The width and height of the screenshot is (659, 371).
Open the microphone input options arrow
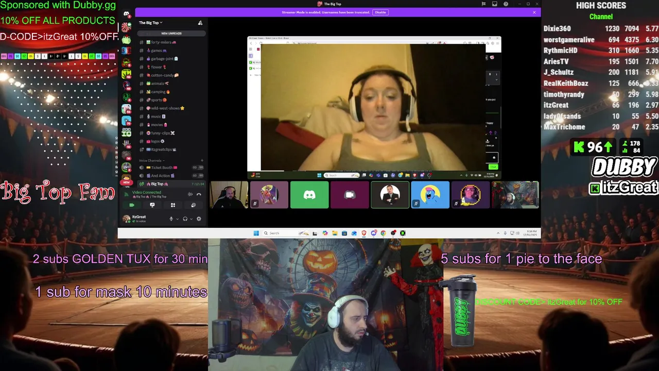click(x=178, y=219)
